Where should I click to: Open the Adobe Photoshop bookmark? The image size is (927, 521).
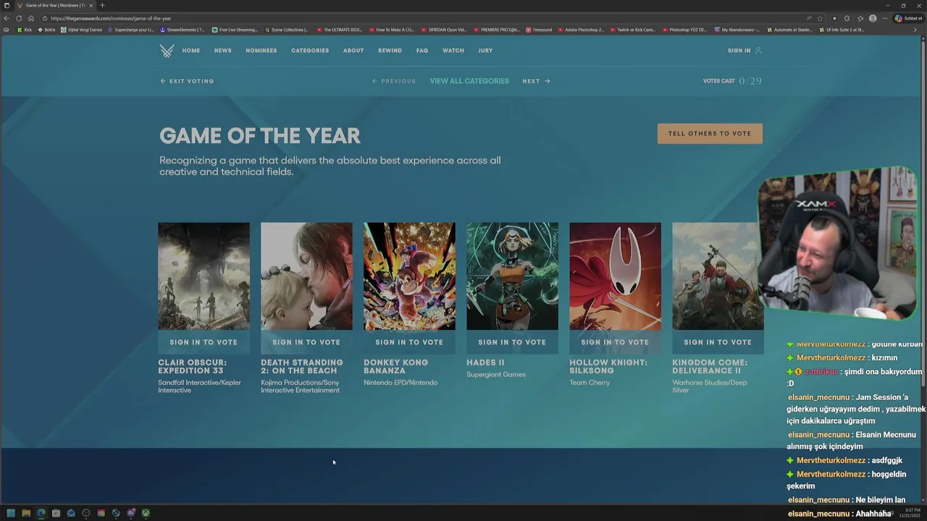click(581, 30)
